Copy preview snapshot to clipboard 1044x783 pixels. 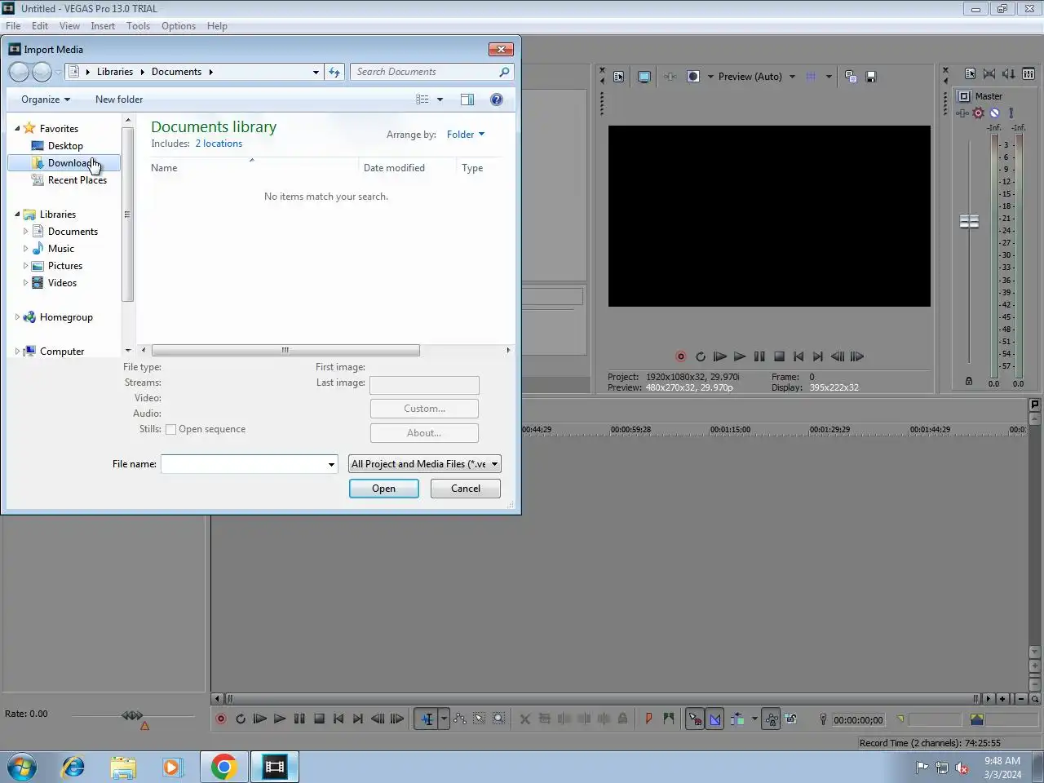(851, 77)
